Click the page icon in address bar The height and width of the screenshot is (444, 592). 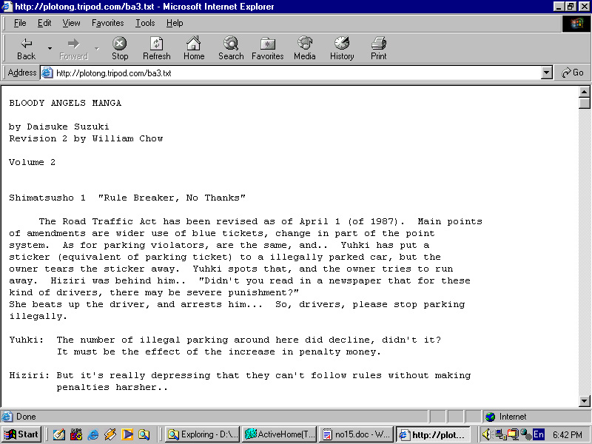pos(47,73)
